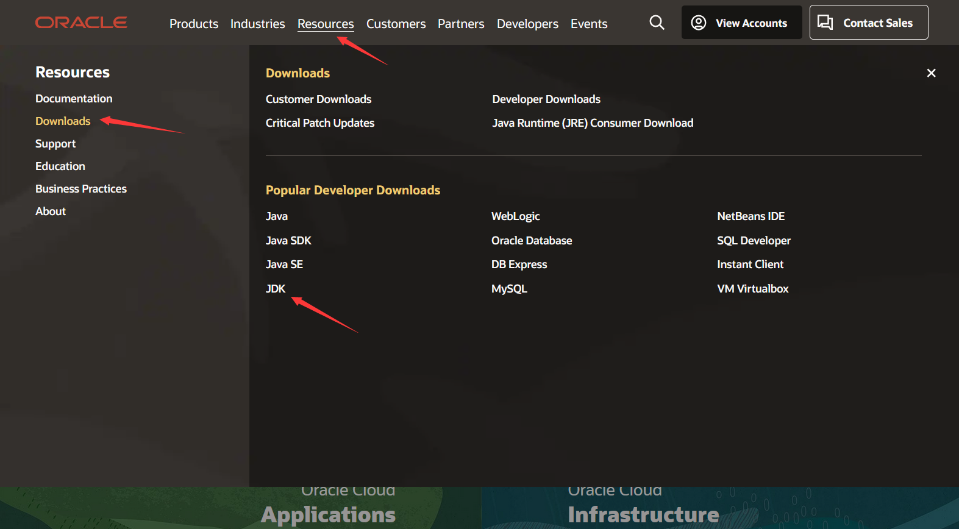Click the Contact Sales button
This screenshot has width=959, height=529.
[869, 23]
